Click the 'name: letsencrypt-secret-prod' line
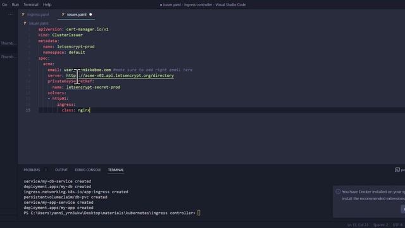405x228 pixels. pyautogui.click(x=86, y=87)
